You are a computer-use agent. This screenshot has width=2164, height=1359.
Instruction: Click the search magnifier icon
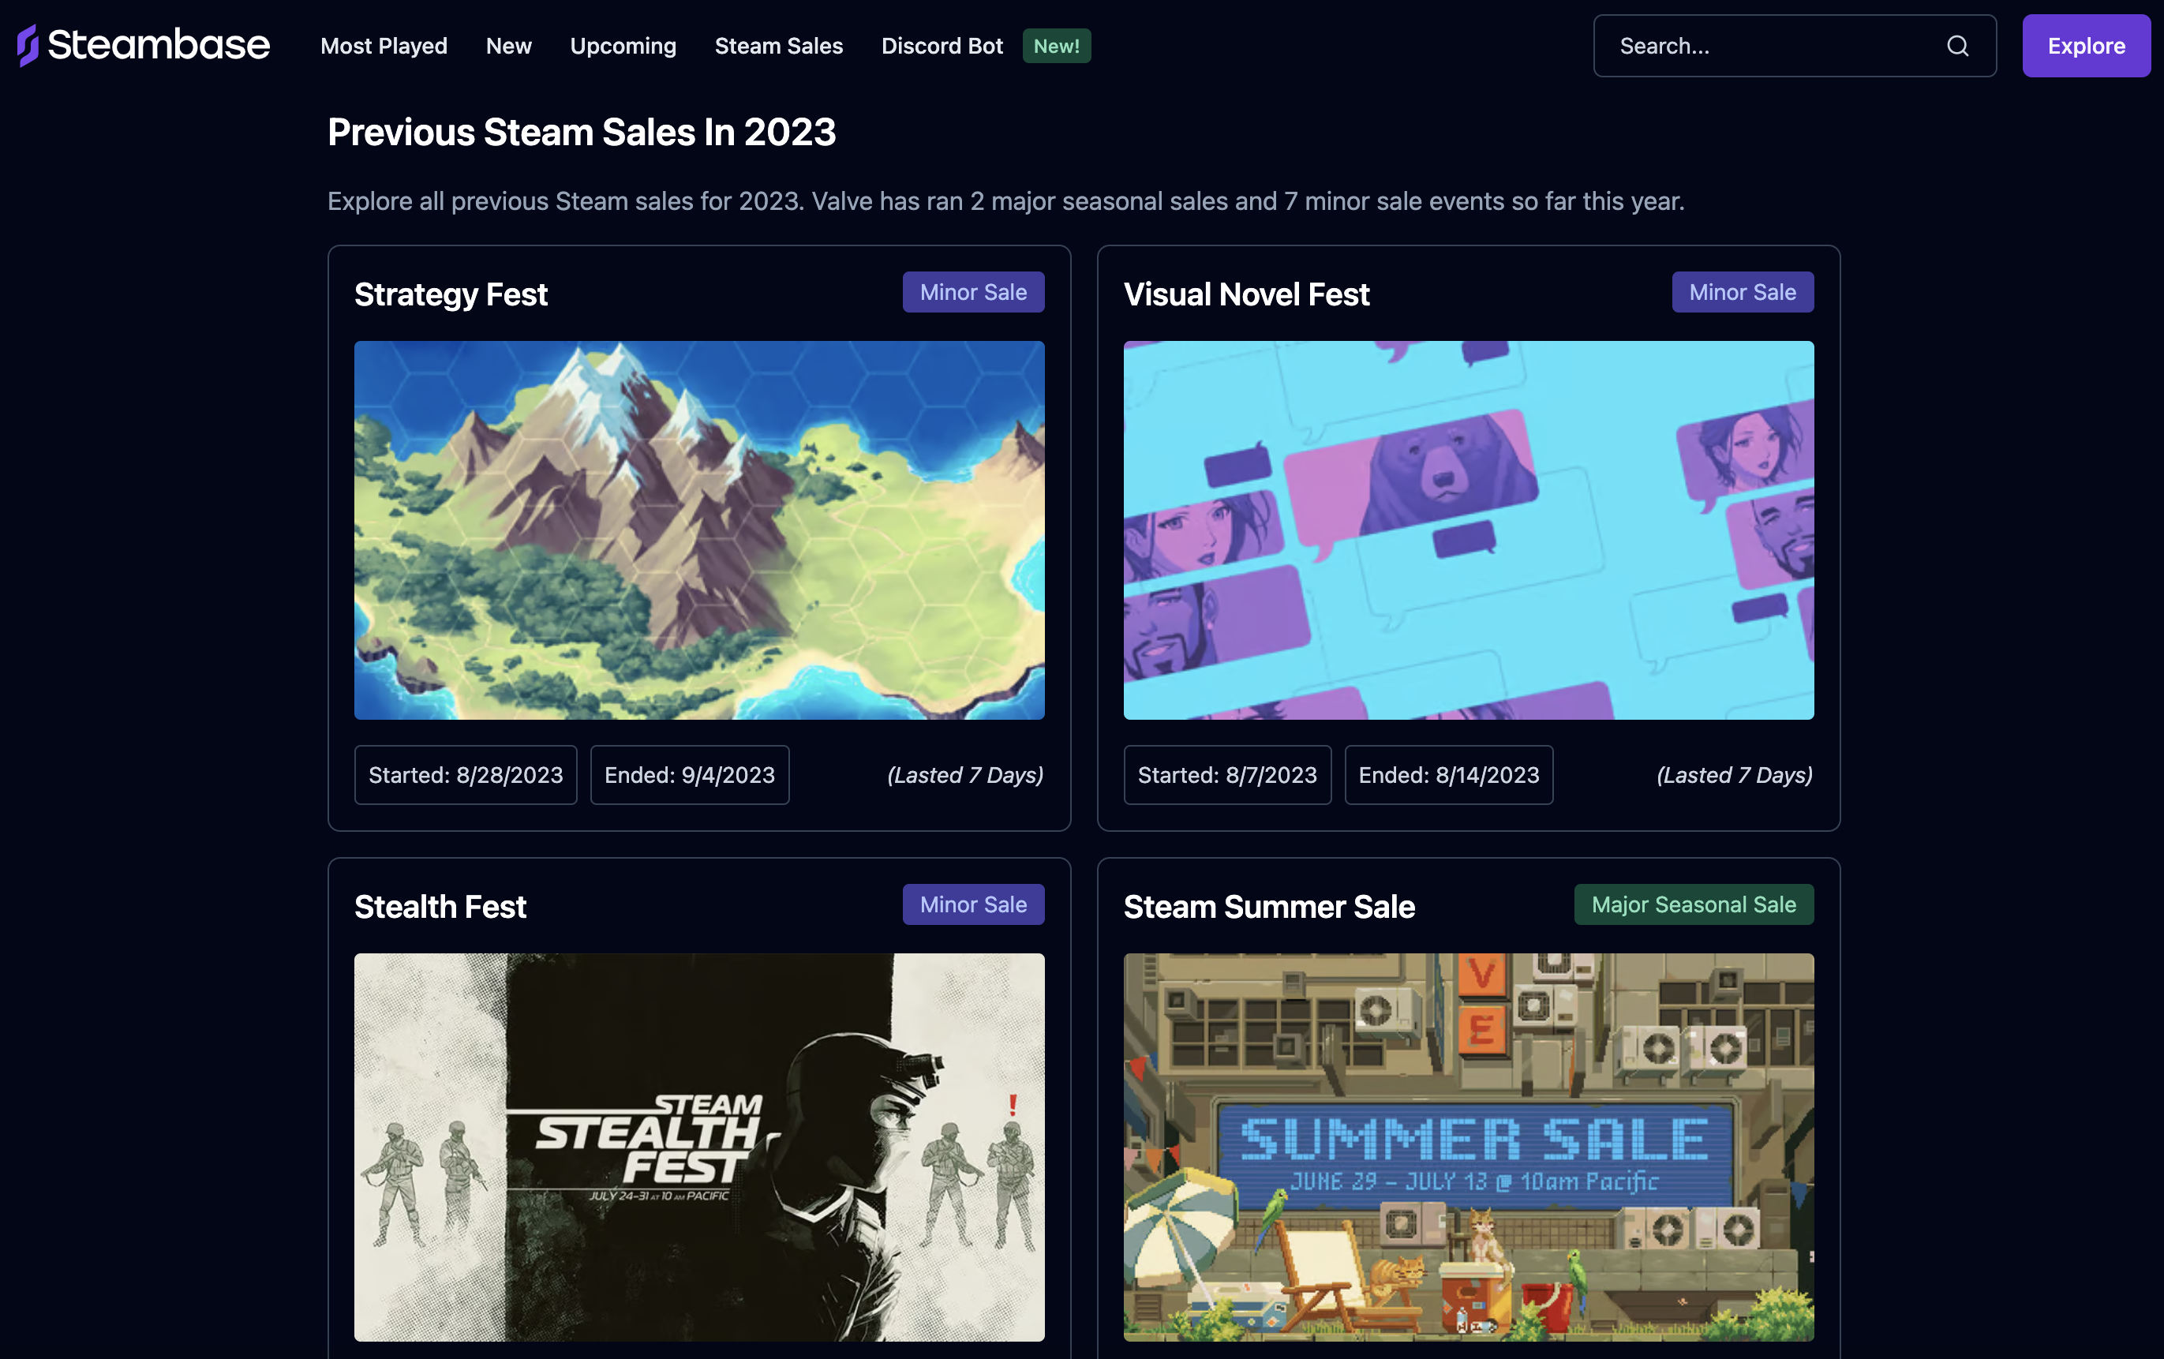[x=1957, y=46]
